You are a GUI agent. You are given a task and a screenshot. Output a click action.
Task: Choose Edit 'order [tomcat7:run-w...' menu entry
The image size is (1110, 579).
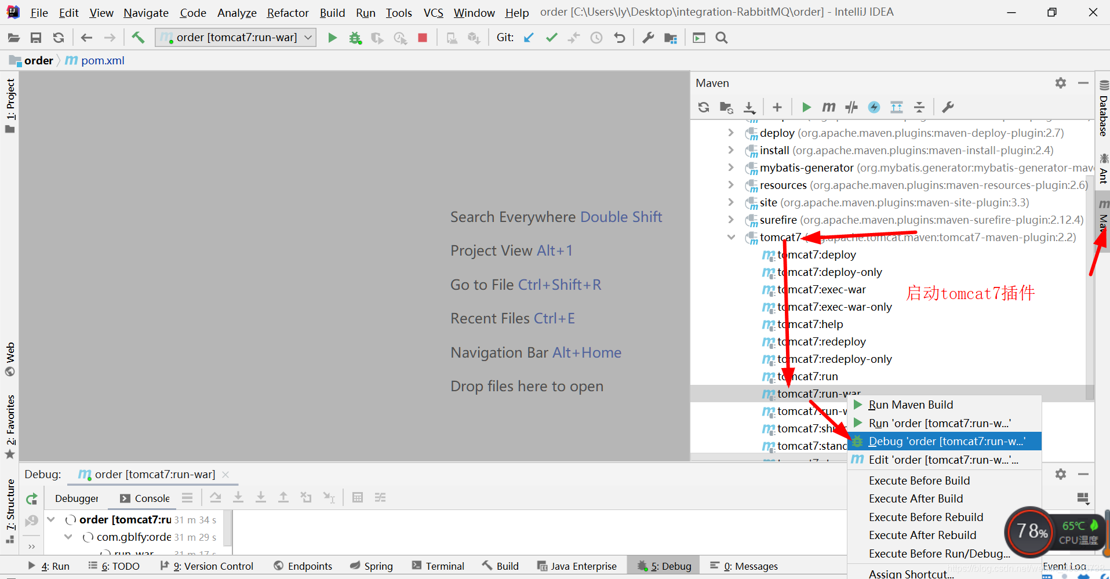[944, 460]
